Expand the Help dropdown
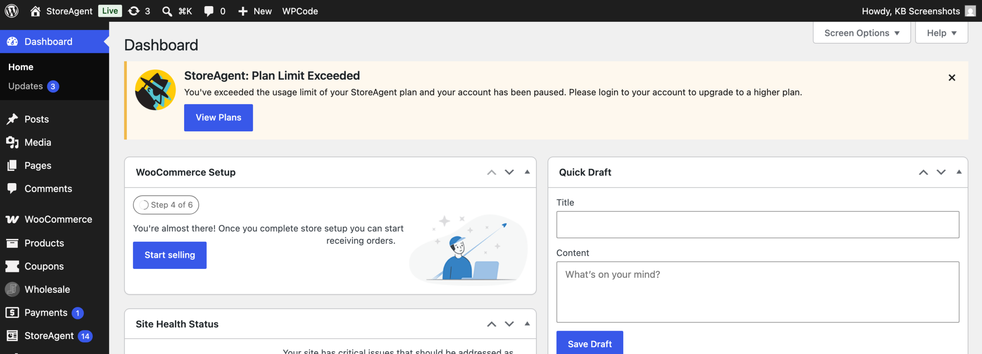Image resolution: width=982 pixels, height=354 pixels. (941, 33)
